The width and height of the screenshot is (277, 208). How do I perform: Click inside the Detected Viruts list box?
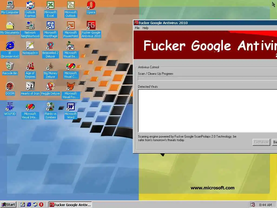click(207, 111)
